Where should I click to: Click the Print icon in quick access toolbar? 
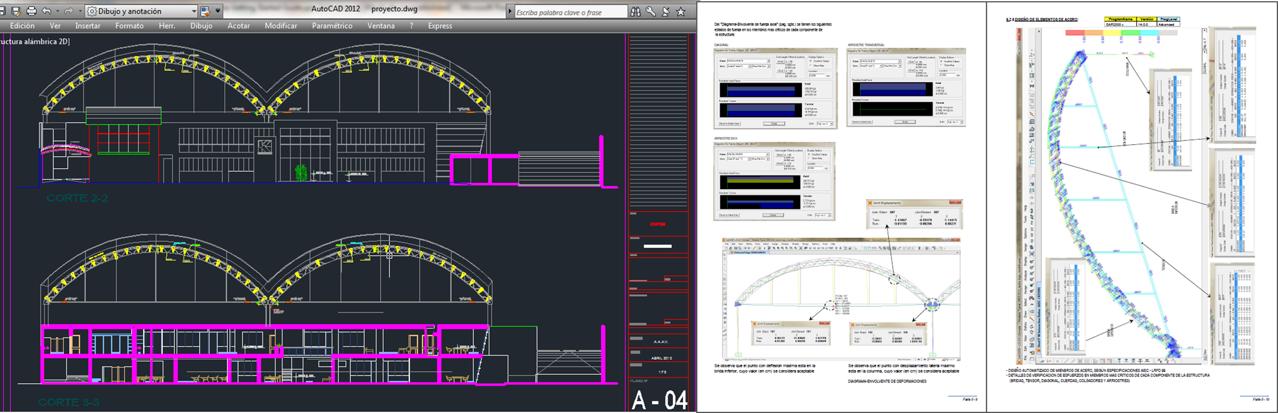point(32,11)
